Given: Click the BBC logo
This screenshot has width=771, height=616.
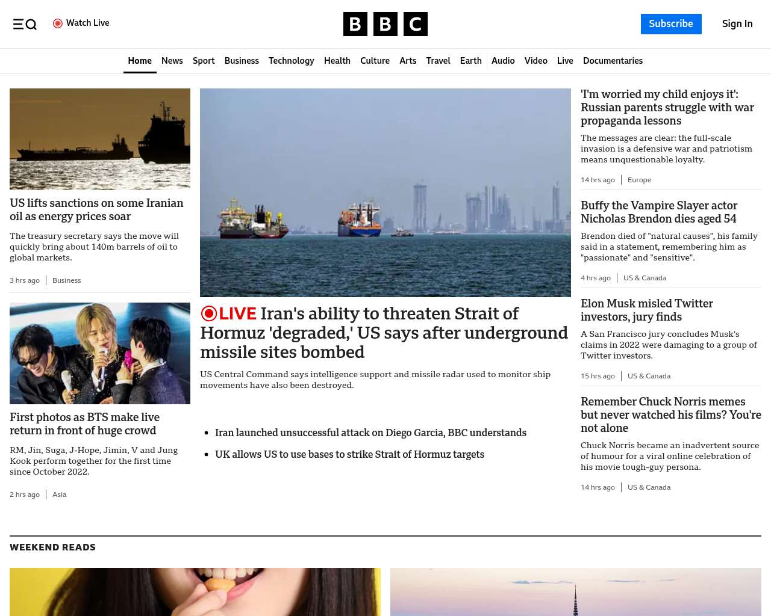Looking at the screenshot, I should [x=385, y=24].
